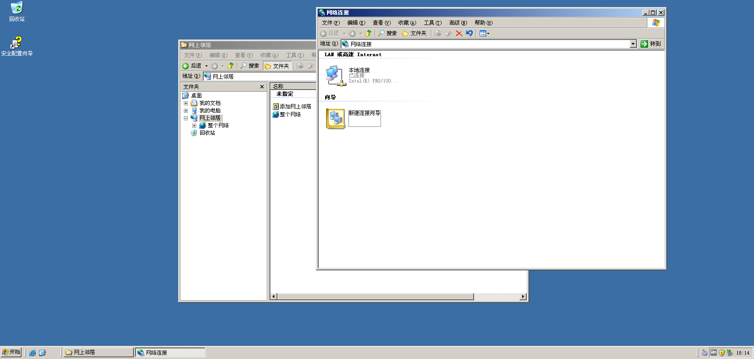Click the 搜索 magnifier in 网络连接 toolbar
This screenshot has height=359, width=754.
388,33
